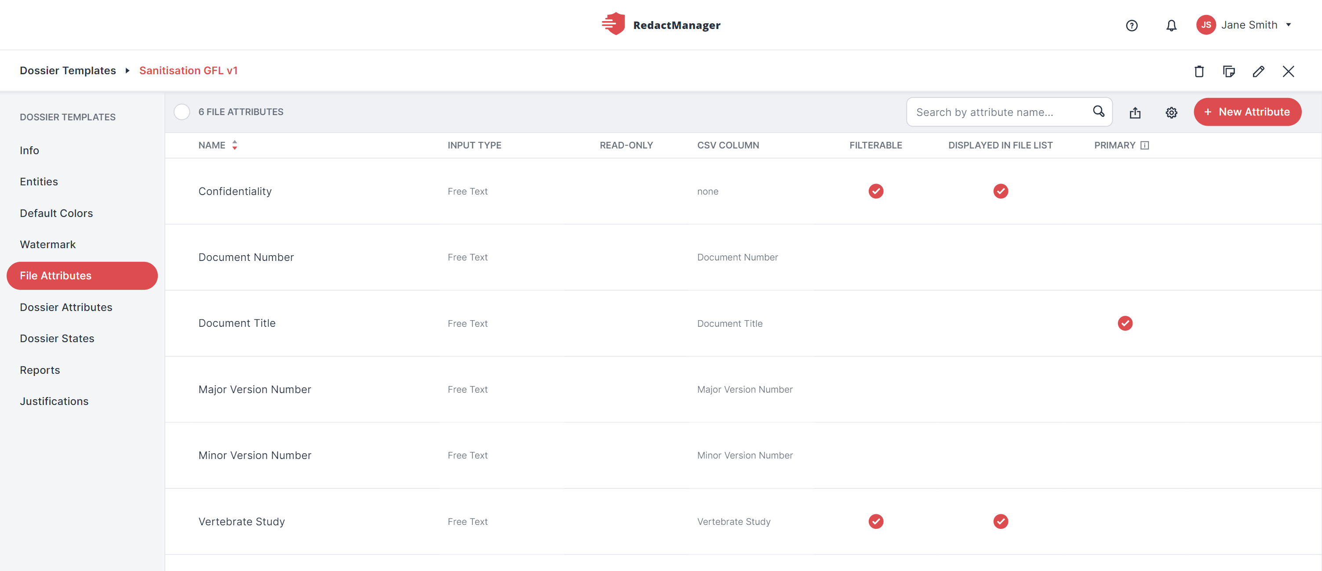1322x571 pixels.
Task: Select File Attributes in sidebar
Action: pyautogui.click(x=82, y=276)
